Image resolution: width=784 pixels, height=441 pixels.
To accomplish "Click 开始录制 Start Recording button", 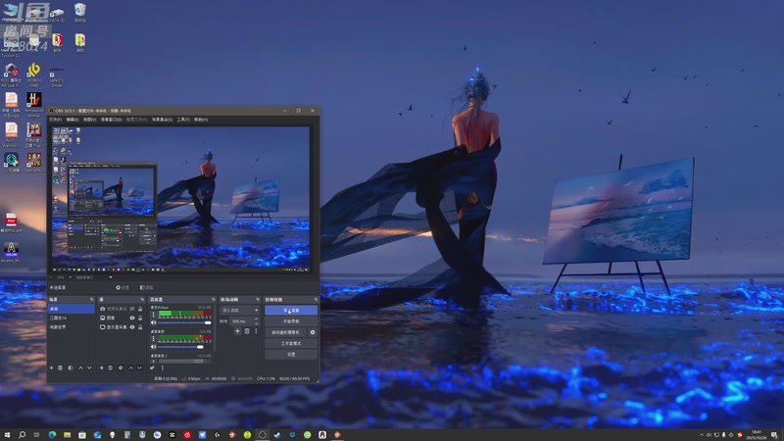I will (x=291, y=321).
